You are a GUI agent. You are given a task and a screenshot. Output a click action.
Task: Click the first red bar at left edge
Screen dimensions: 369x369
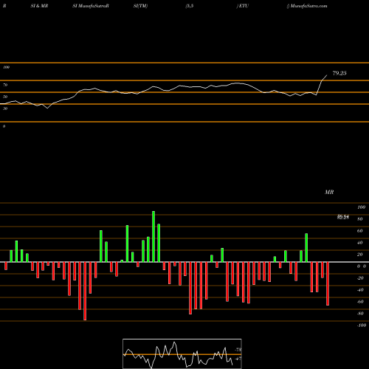click(6, 266)
